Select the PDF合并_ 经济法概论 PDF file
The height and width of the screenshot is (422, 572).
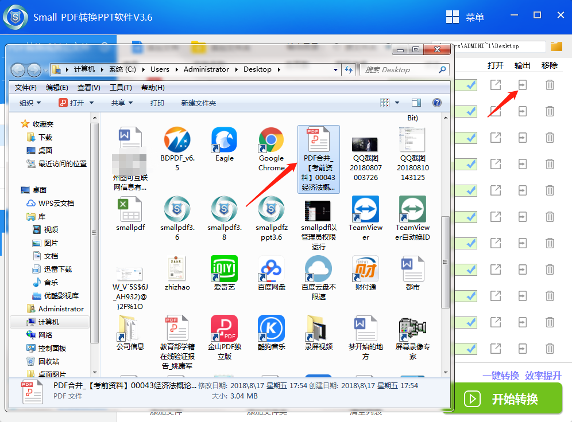coord(319,159)
